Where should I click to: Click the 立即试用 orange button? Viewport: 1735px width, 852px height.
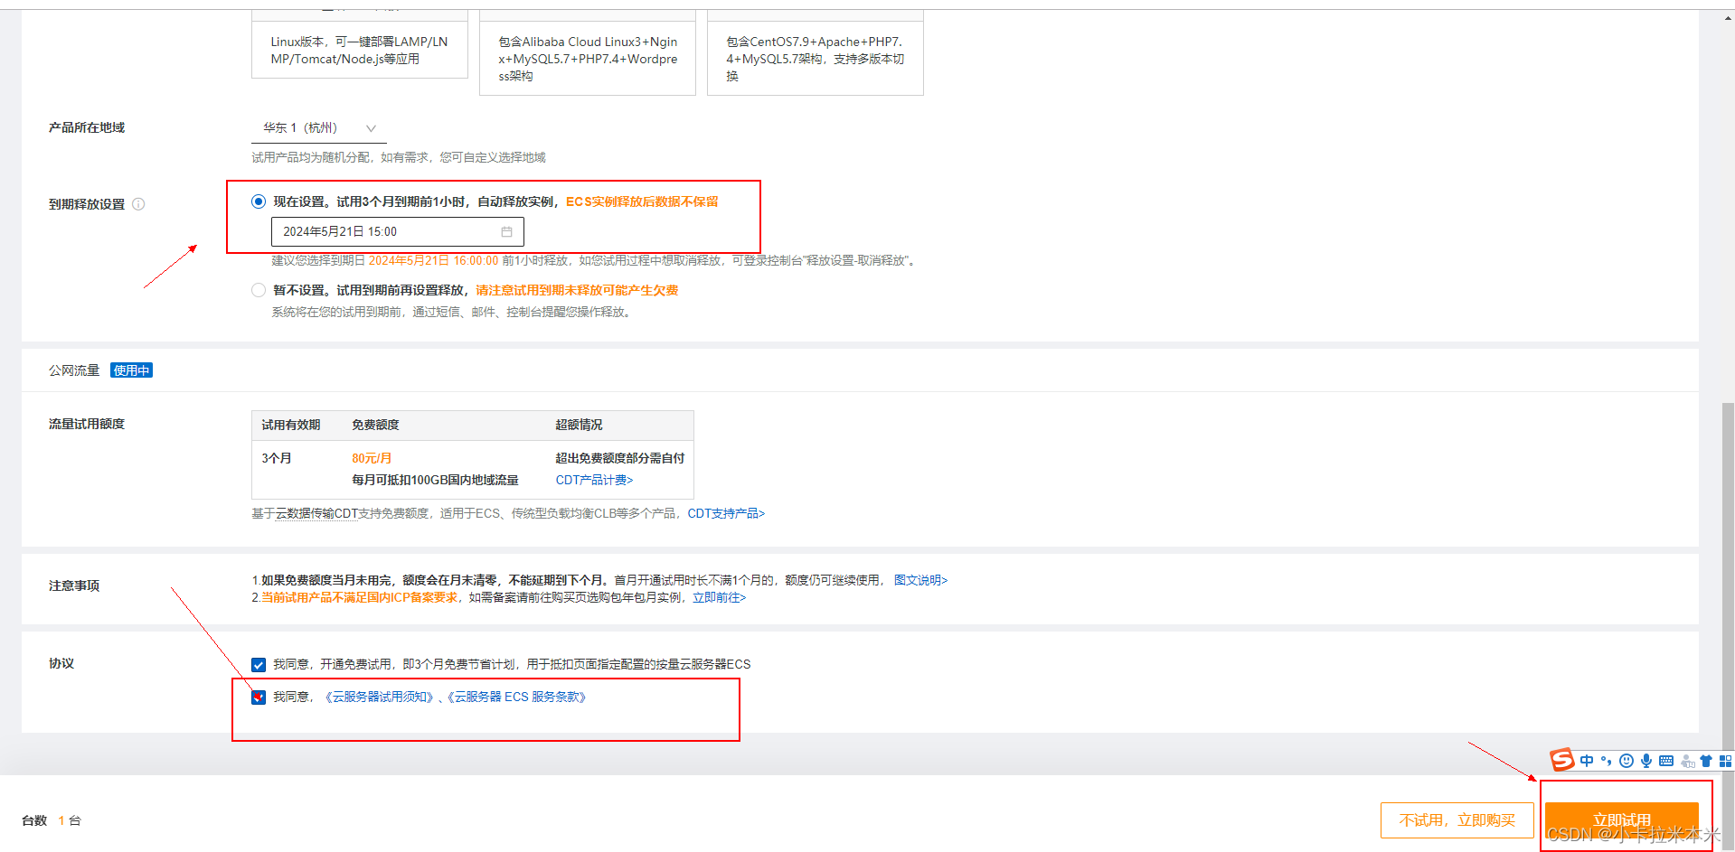1623,819
